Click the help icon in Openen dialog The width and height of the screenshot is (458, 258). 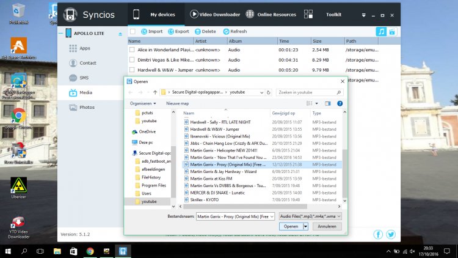[x=340, y=104]
